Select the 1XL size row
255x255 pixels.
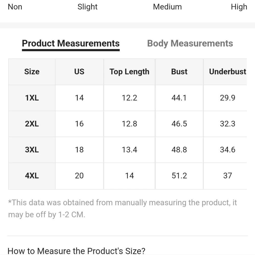point(128,98)
